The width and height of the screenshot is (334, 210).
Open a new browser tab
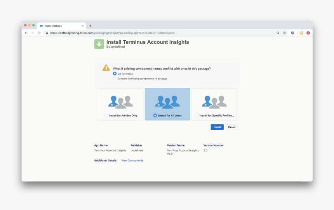click(x=90, y=26)
